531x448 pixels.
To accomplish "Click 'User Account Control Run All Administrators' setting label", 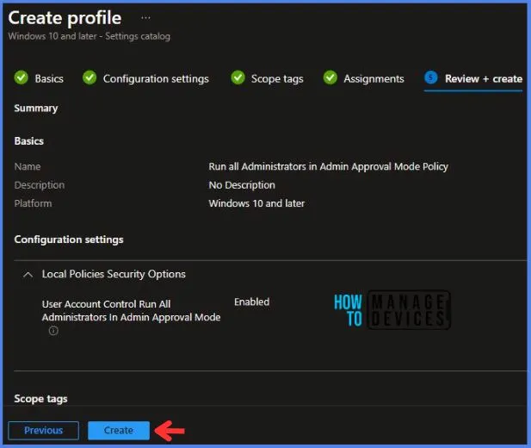I will click(131, 311).
